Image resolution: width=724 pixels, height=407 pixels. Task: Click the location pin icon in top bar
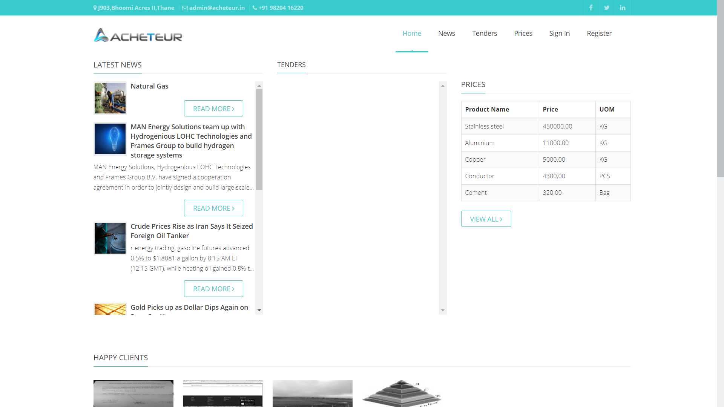click(x=95, y=8)
